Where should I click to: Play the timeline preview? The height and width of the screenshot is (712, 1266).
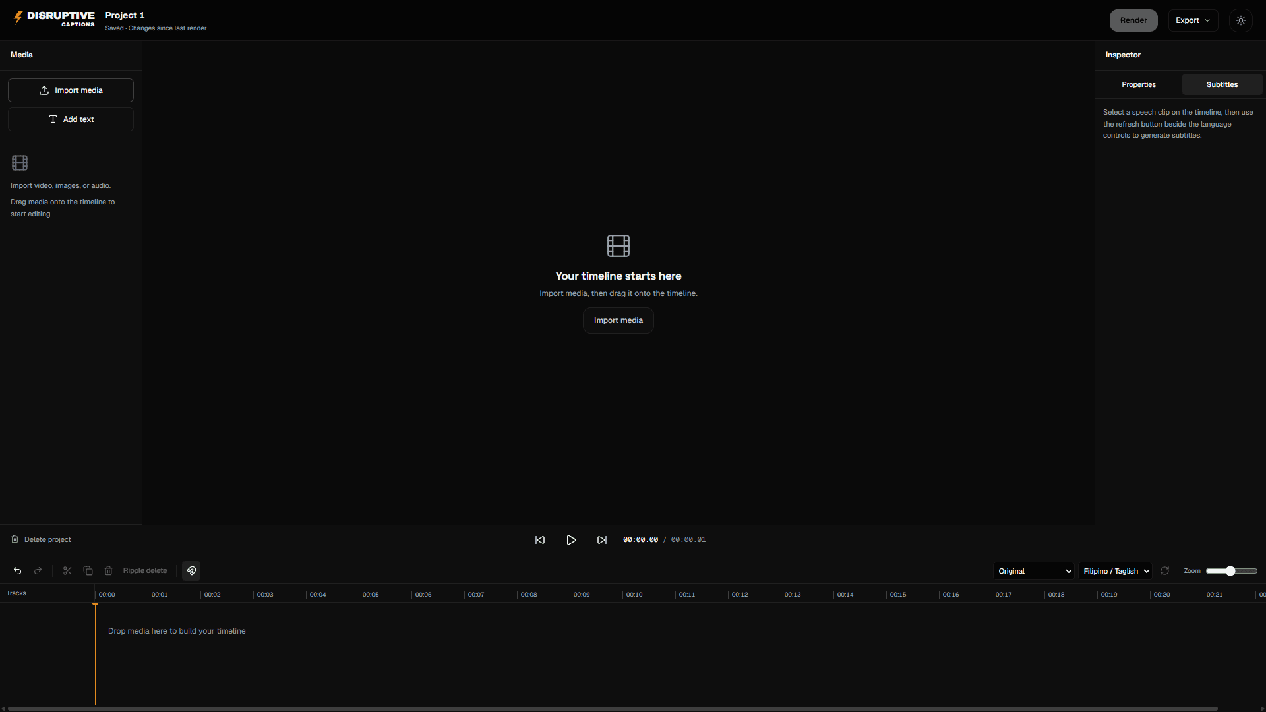[x=571, y=540]
